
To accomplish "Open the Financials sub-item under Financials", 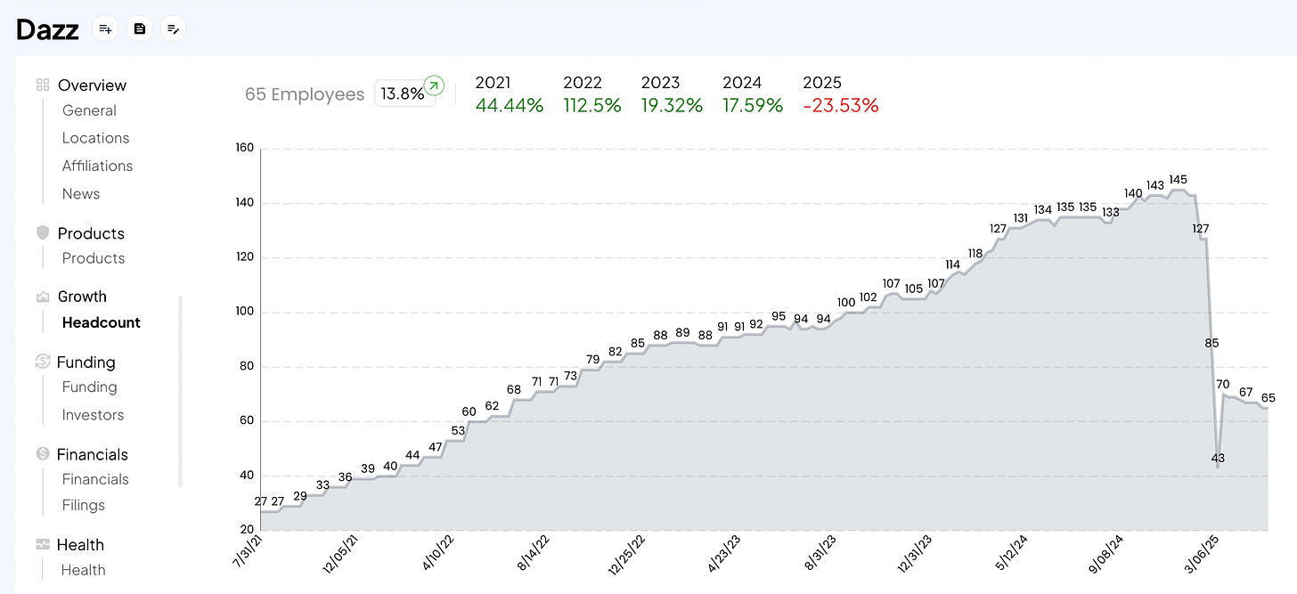I will point(95,479).
